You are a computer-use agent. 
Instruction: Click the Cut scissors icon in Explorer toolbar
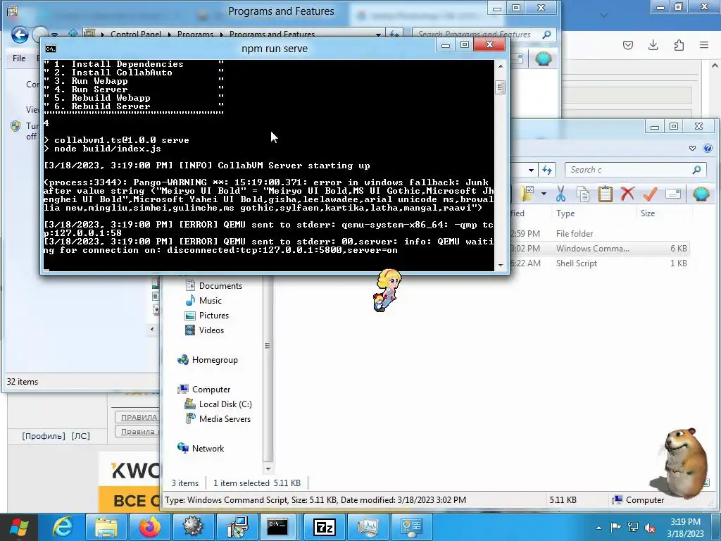coord(560,194)
